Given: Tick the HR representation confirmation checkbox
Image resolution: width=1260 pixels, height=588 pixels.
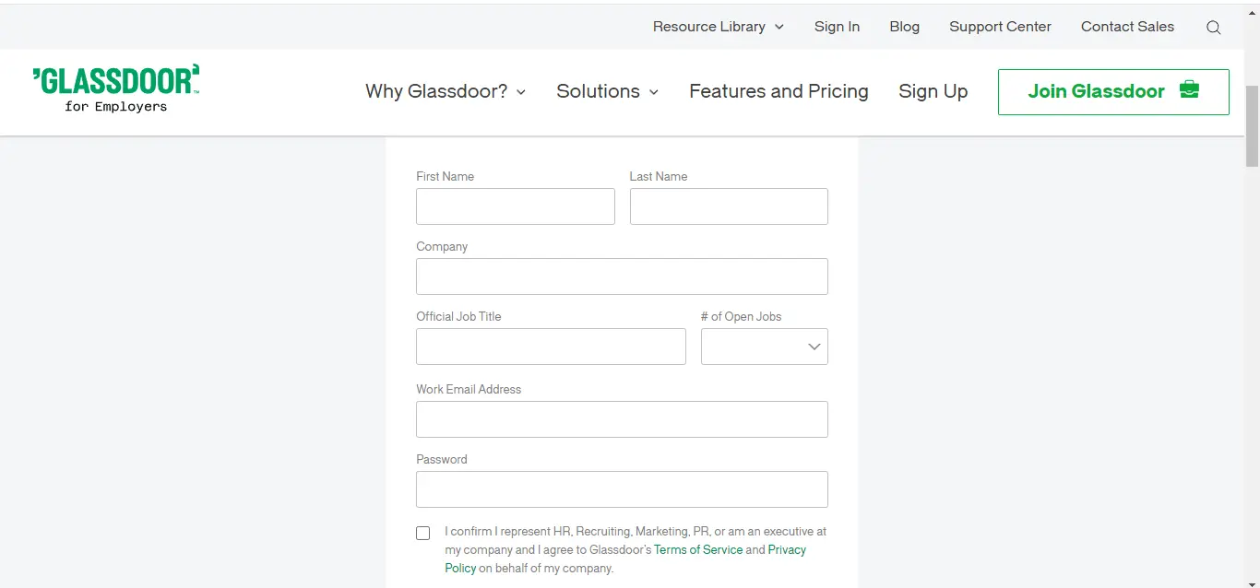Looking at the screenshot, I should pyautogui.click(x=422, y=533).
